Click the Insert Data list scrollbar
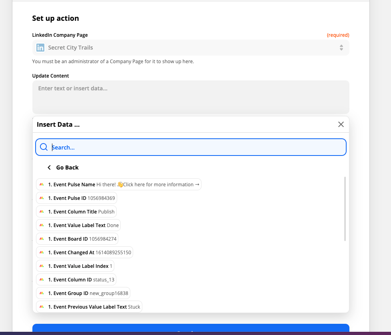The height and width of the screenshot is (335, 391). [x=345, y=209]
